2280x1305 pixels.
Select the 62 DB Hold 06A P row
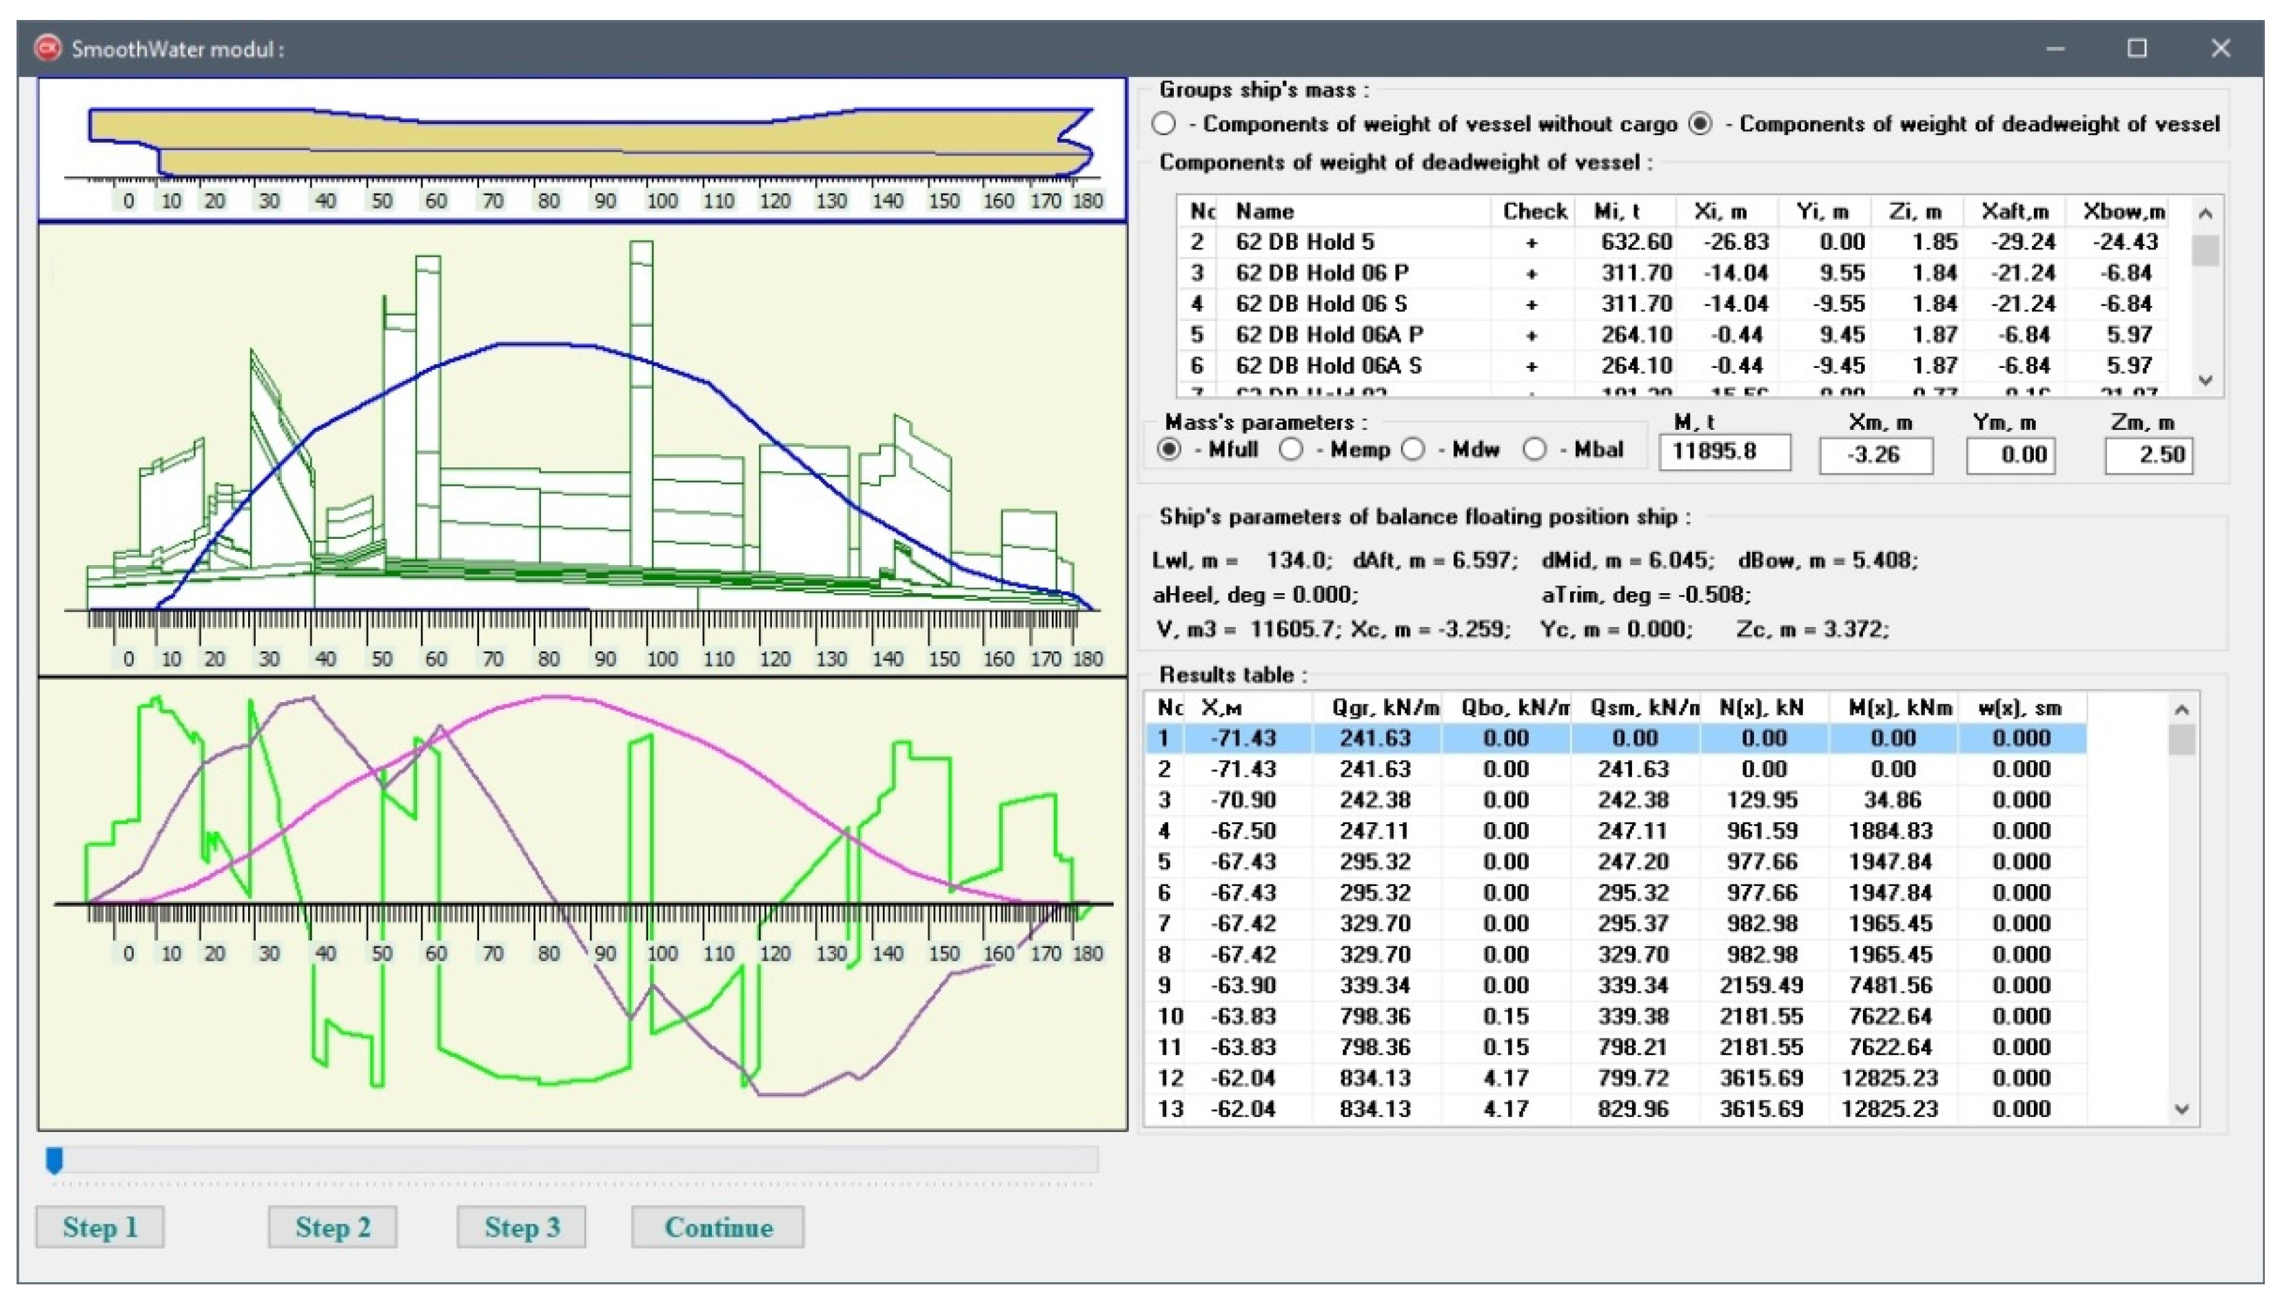pyautogui.click(x=1329, y=334)
